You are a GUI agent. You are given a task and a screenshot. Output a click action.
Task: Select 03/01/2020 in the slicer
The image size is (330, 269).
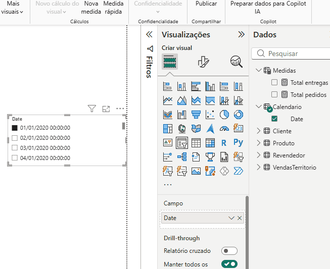point(15,148)
